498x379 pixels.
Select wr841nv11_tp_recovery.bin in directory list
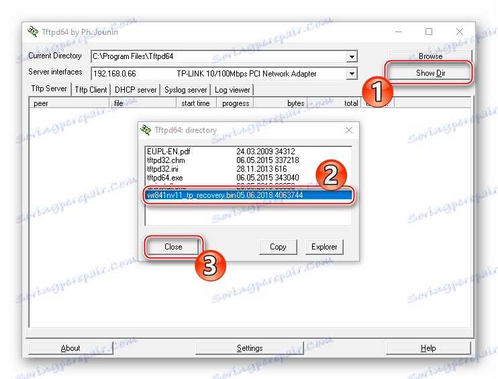[x=248, y=195]
